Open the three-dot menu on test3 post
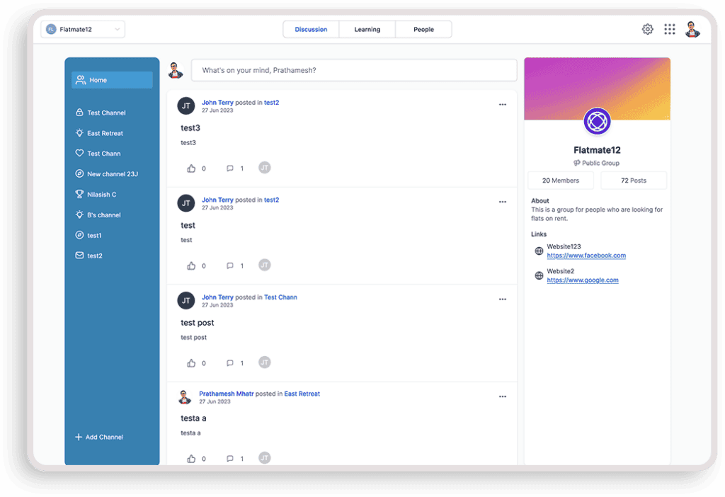The height and width of the screenshot is (497, 725). (502, 105)
